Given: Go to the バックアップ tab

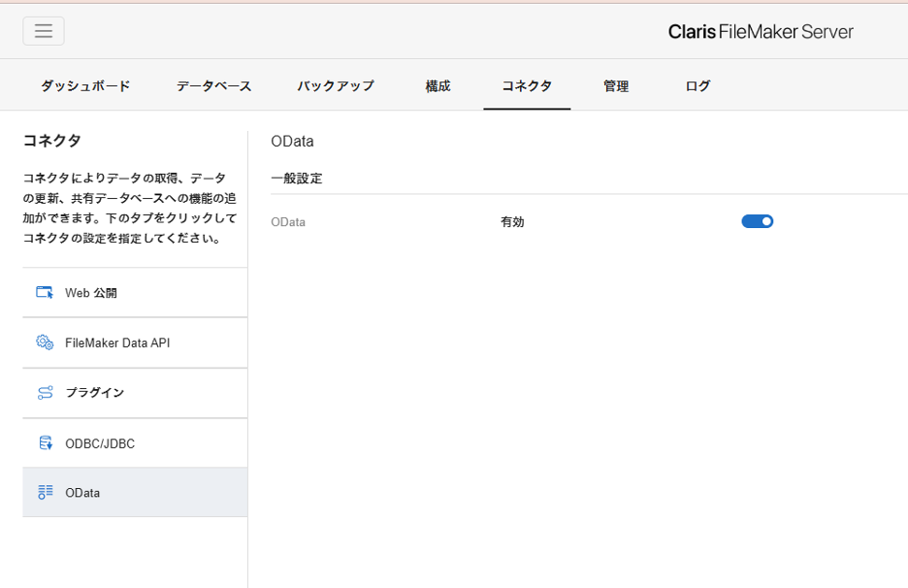Looking at the screenshot, I should tap(336, 86).
